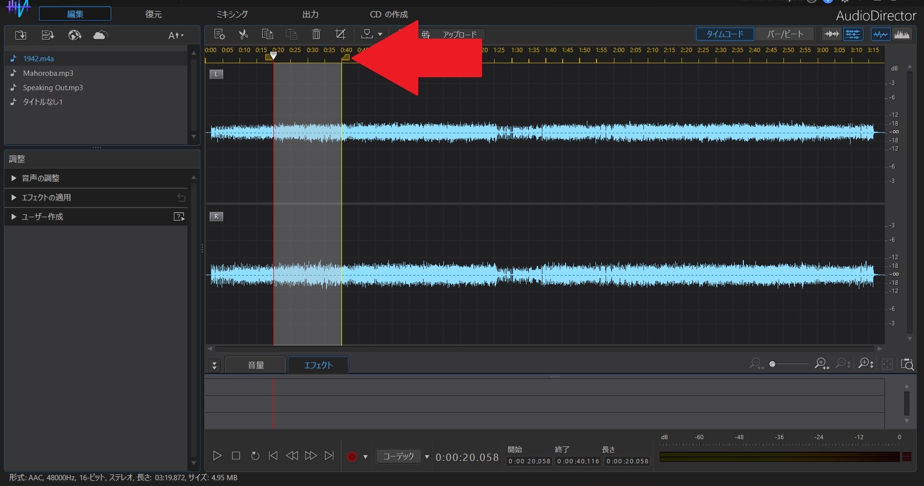Open the record options dropdown
The image size is (924, 486).
click(366, 457)
